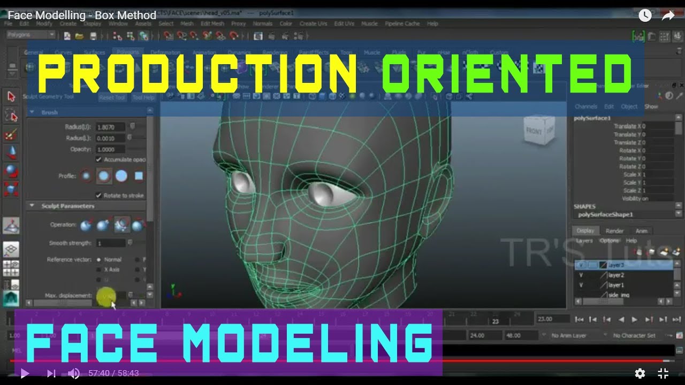Viewport: 685px width, 385px height.
Task: Select X Axis reference vector radio
Action: 98,270
